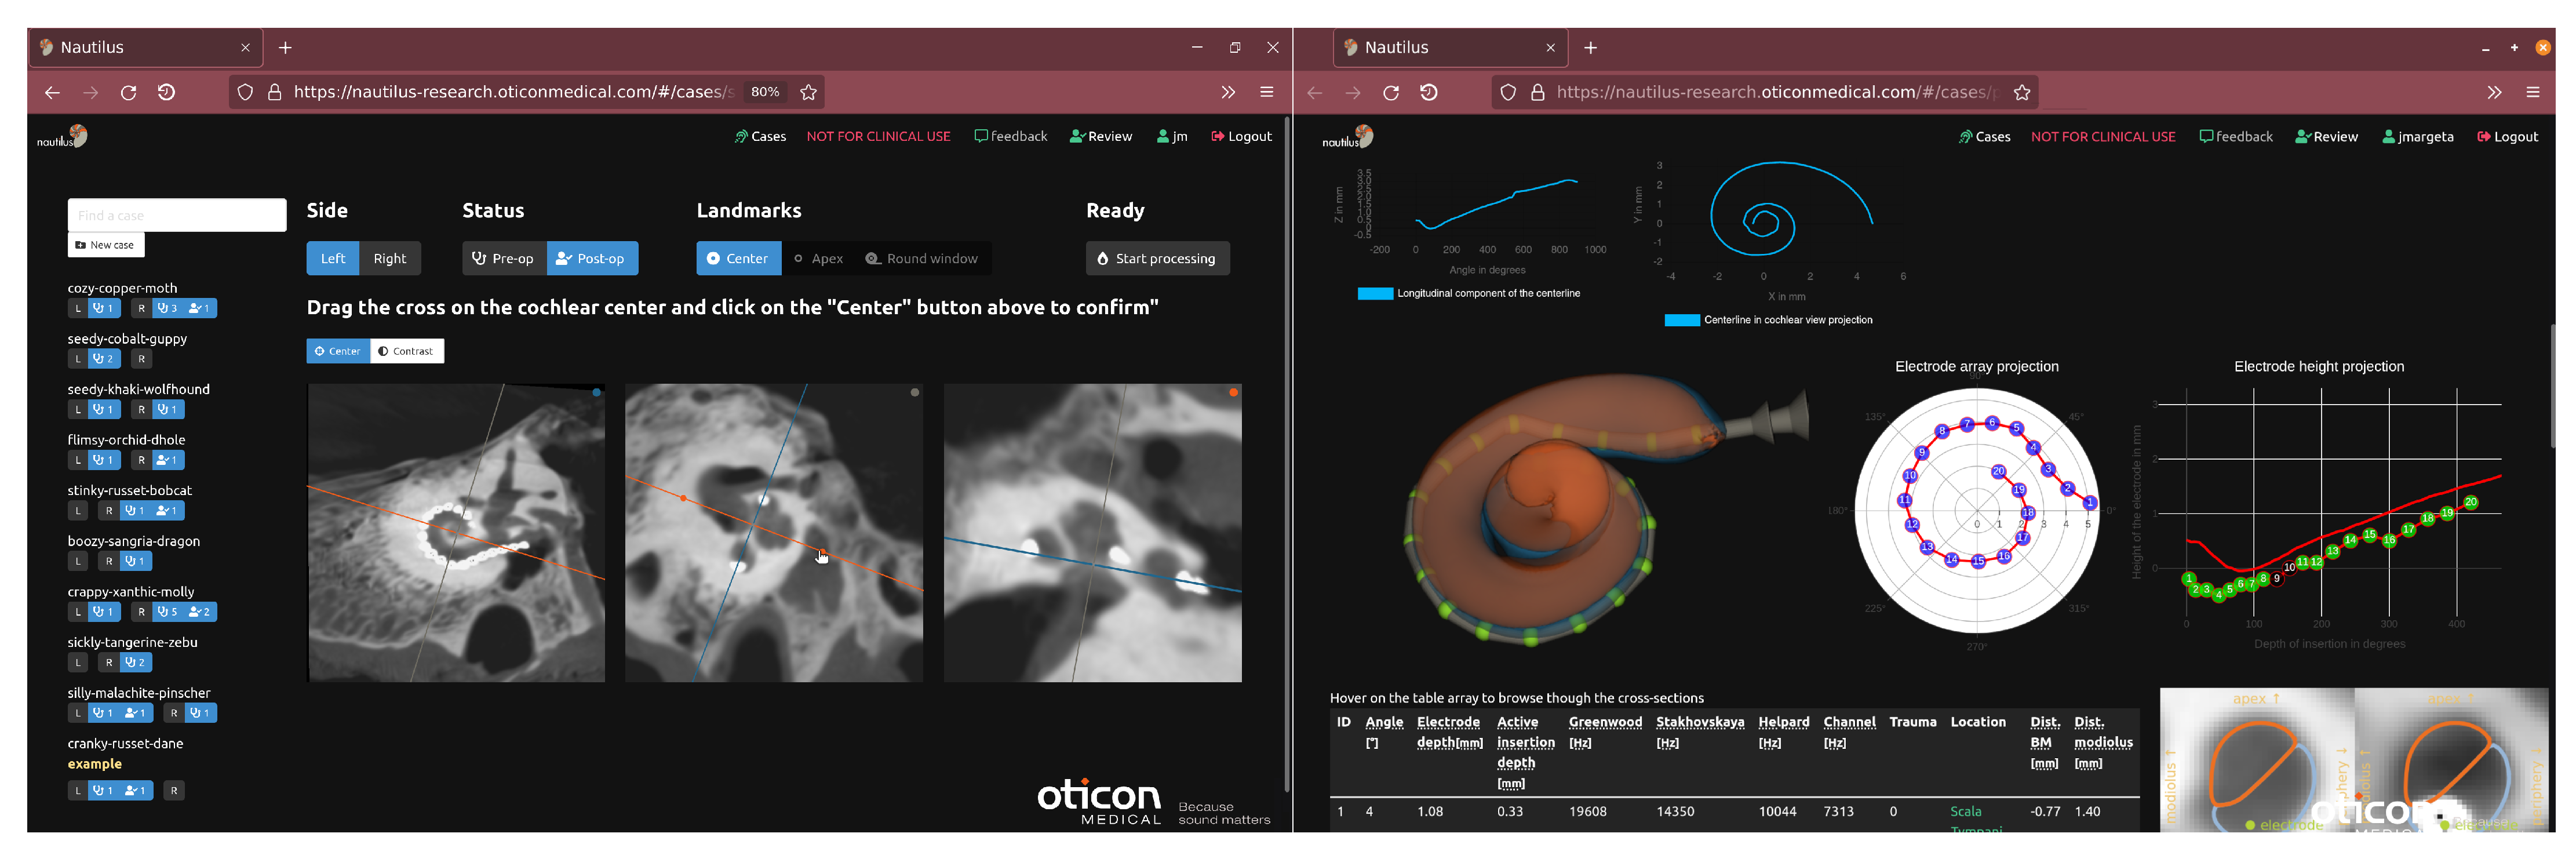Viewport: 2576px width, 866px height.
Task: Reload the page in the right browser window
Action: point(1391,93)
